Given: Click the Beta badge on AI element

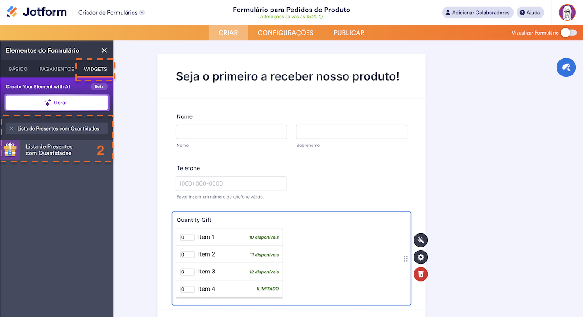Looking at the screenshot, I should (x=100, y=86).
